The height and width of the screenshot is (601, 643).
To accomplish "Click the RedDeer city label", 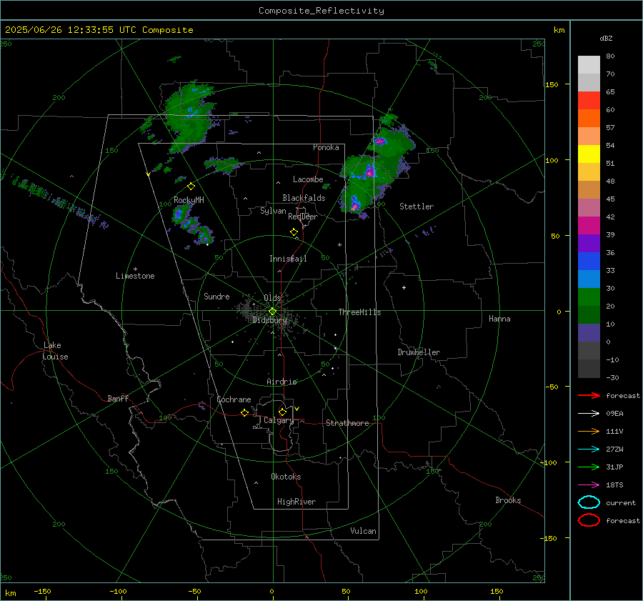I will click(x=303, y=217).
